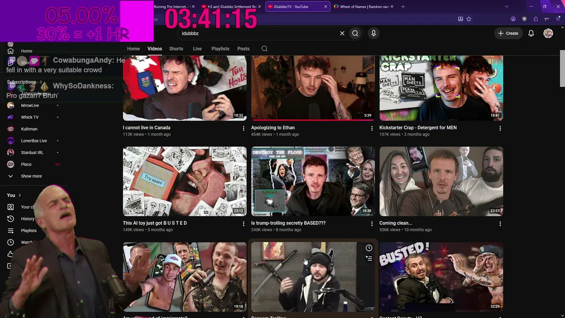565x318 pixels.
Task: Click the Home icon in sidebar
Action: tap(11, 51)
